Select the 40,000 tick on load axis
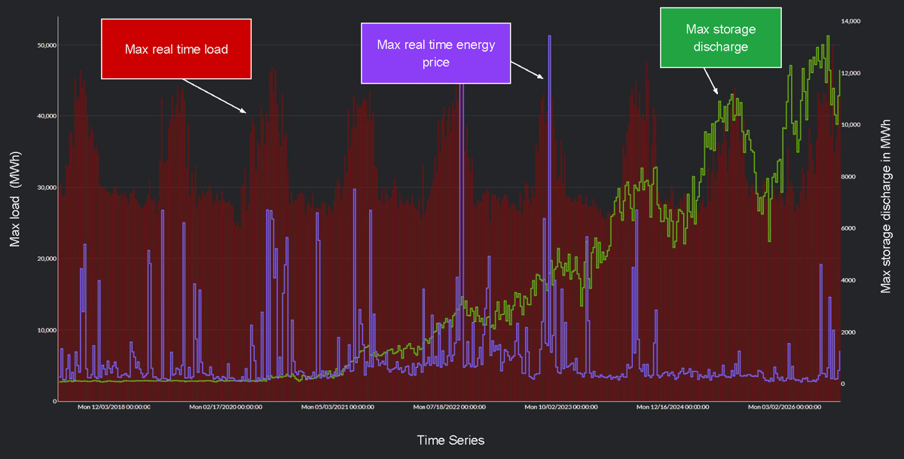 [46, 116]
